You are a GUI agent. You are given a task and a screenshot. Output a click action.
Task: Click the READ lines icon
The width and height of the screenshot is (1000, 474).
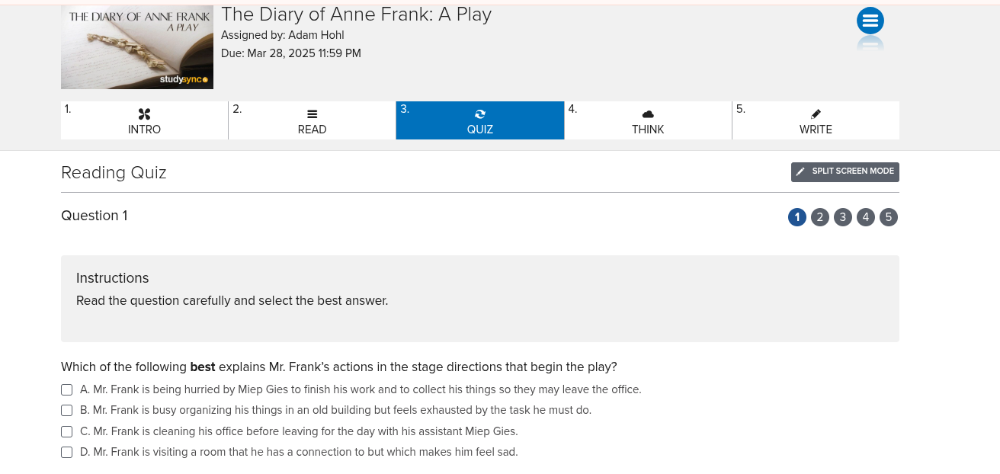[312, 114]
